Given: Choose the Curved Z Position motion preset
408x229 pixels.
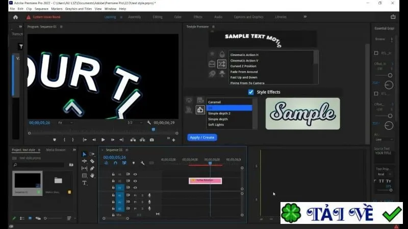Looking at the screenshot, I should point(243,66).
